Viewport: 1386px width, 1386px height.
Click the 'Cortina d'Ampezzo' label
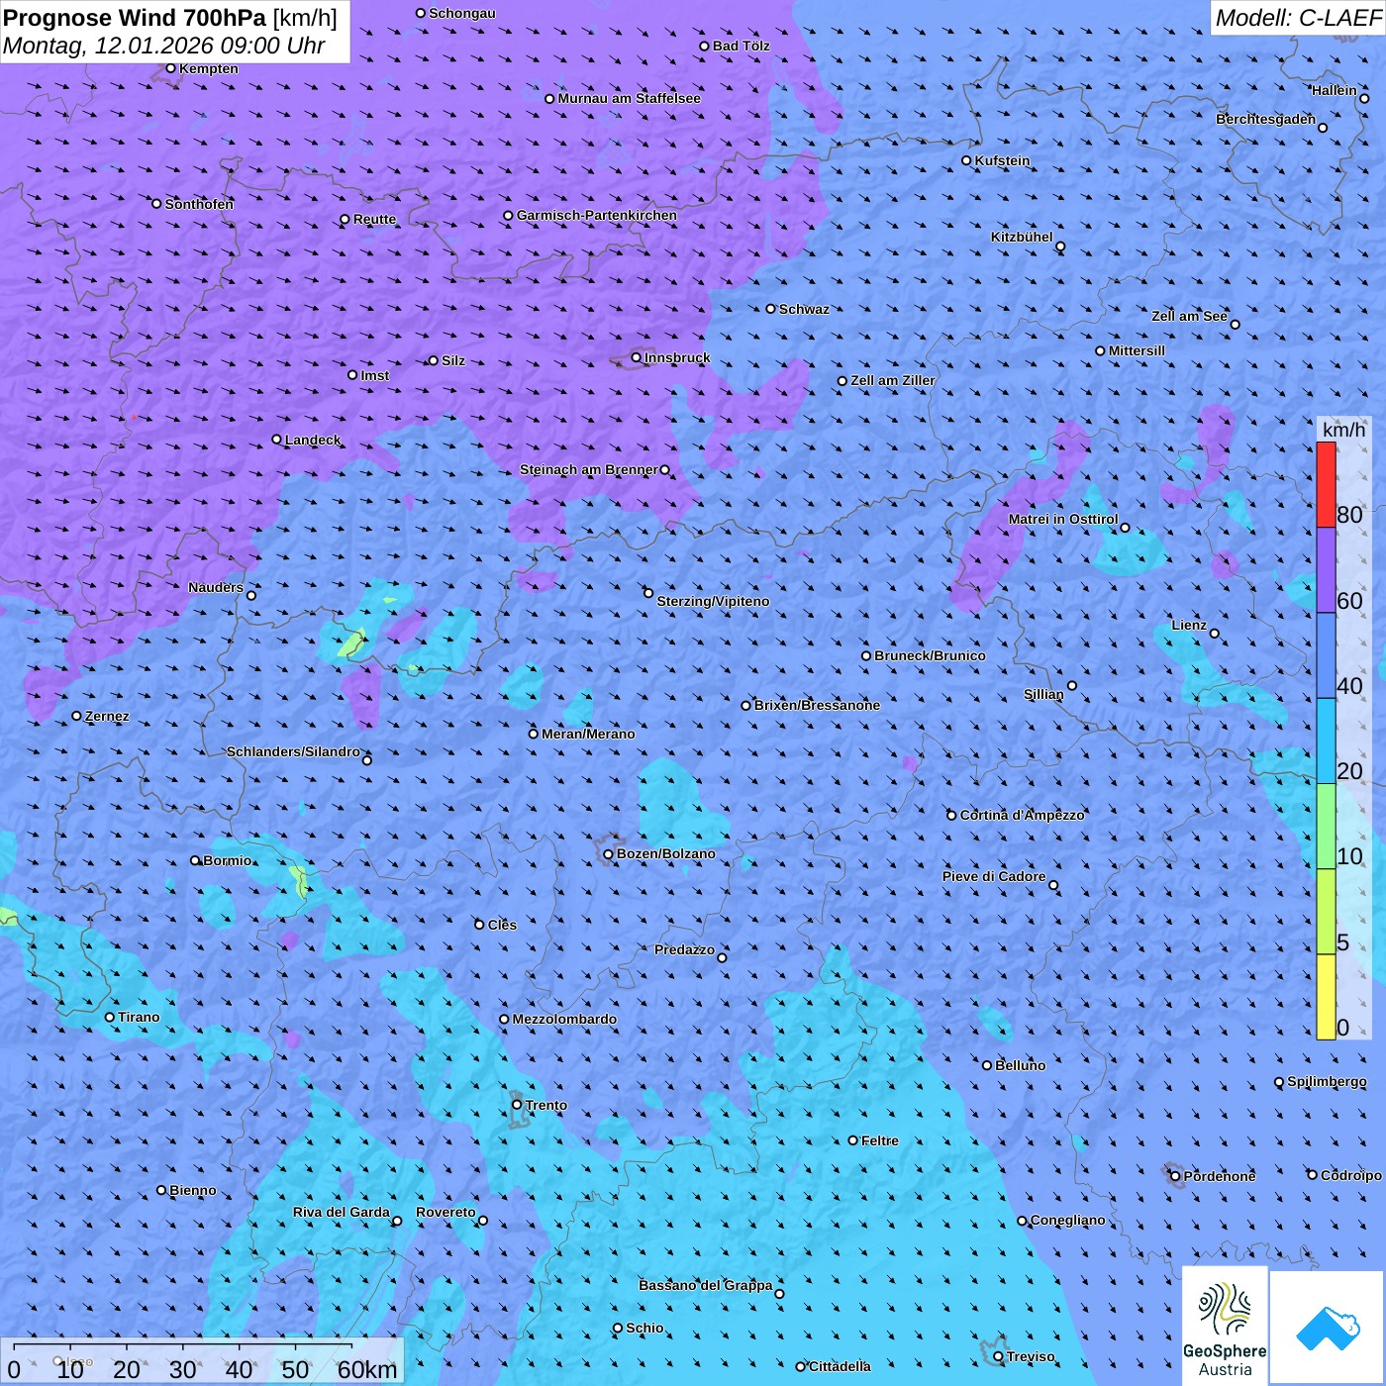1023,815
